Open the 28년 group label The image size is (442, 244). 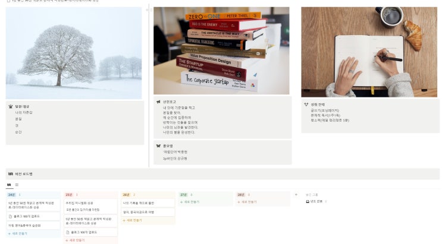pos(241,195)
